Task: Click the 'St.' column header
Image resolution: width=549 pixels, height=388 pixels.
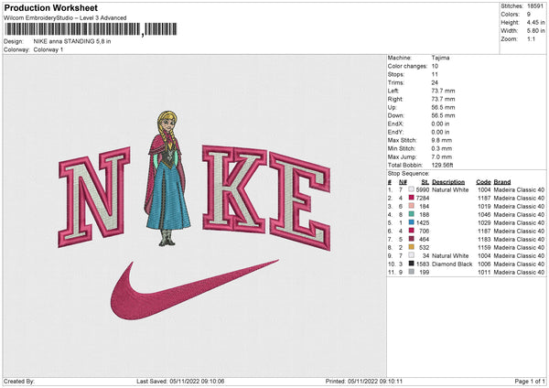Action: [x=425, y=182]
